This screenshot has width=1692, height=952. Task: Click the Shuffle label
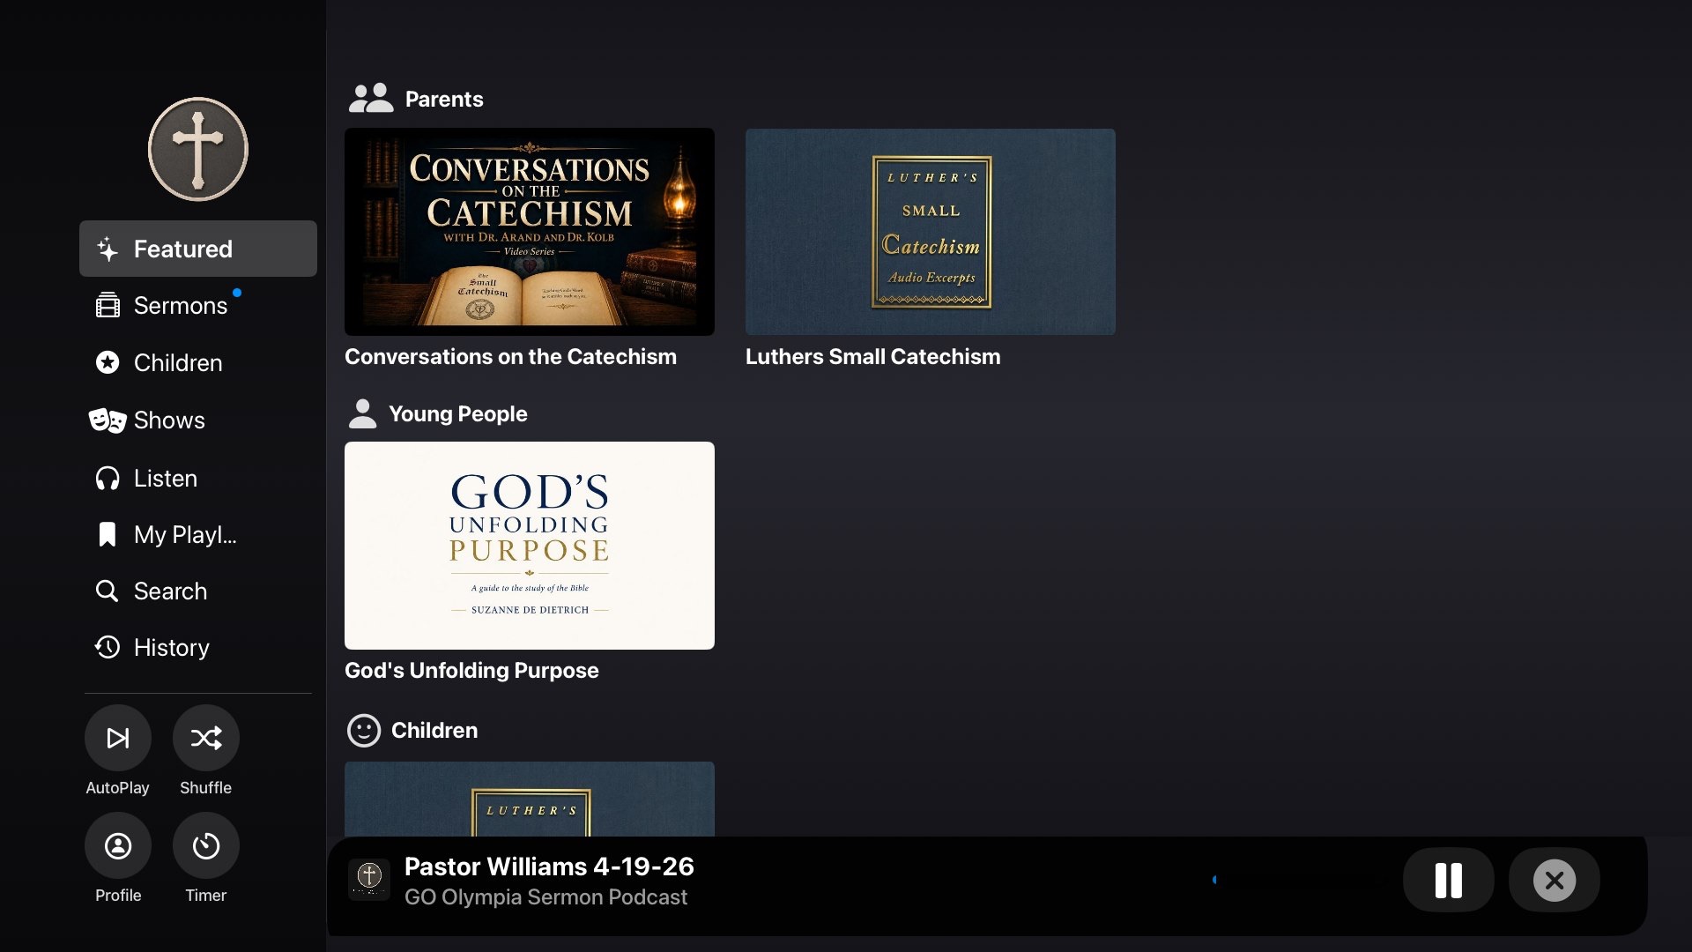205,788
